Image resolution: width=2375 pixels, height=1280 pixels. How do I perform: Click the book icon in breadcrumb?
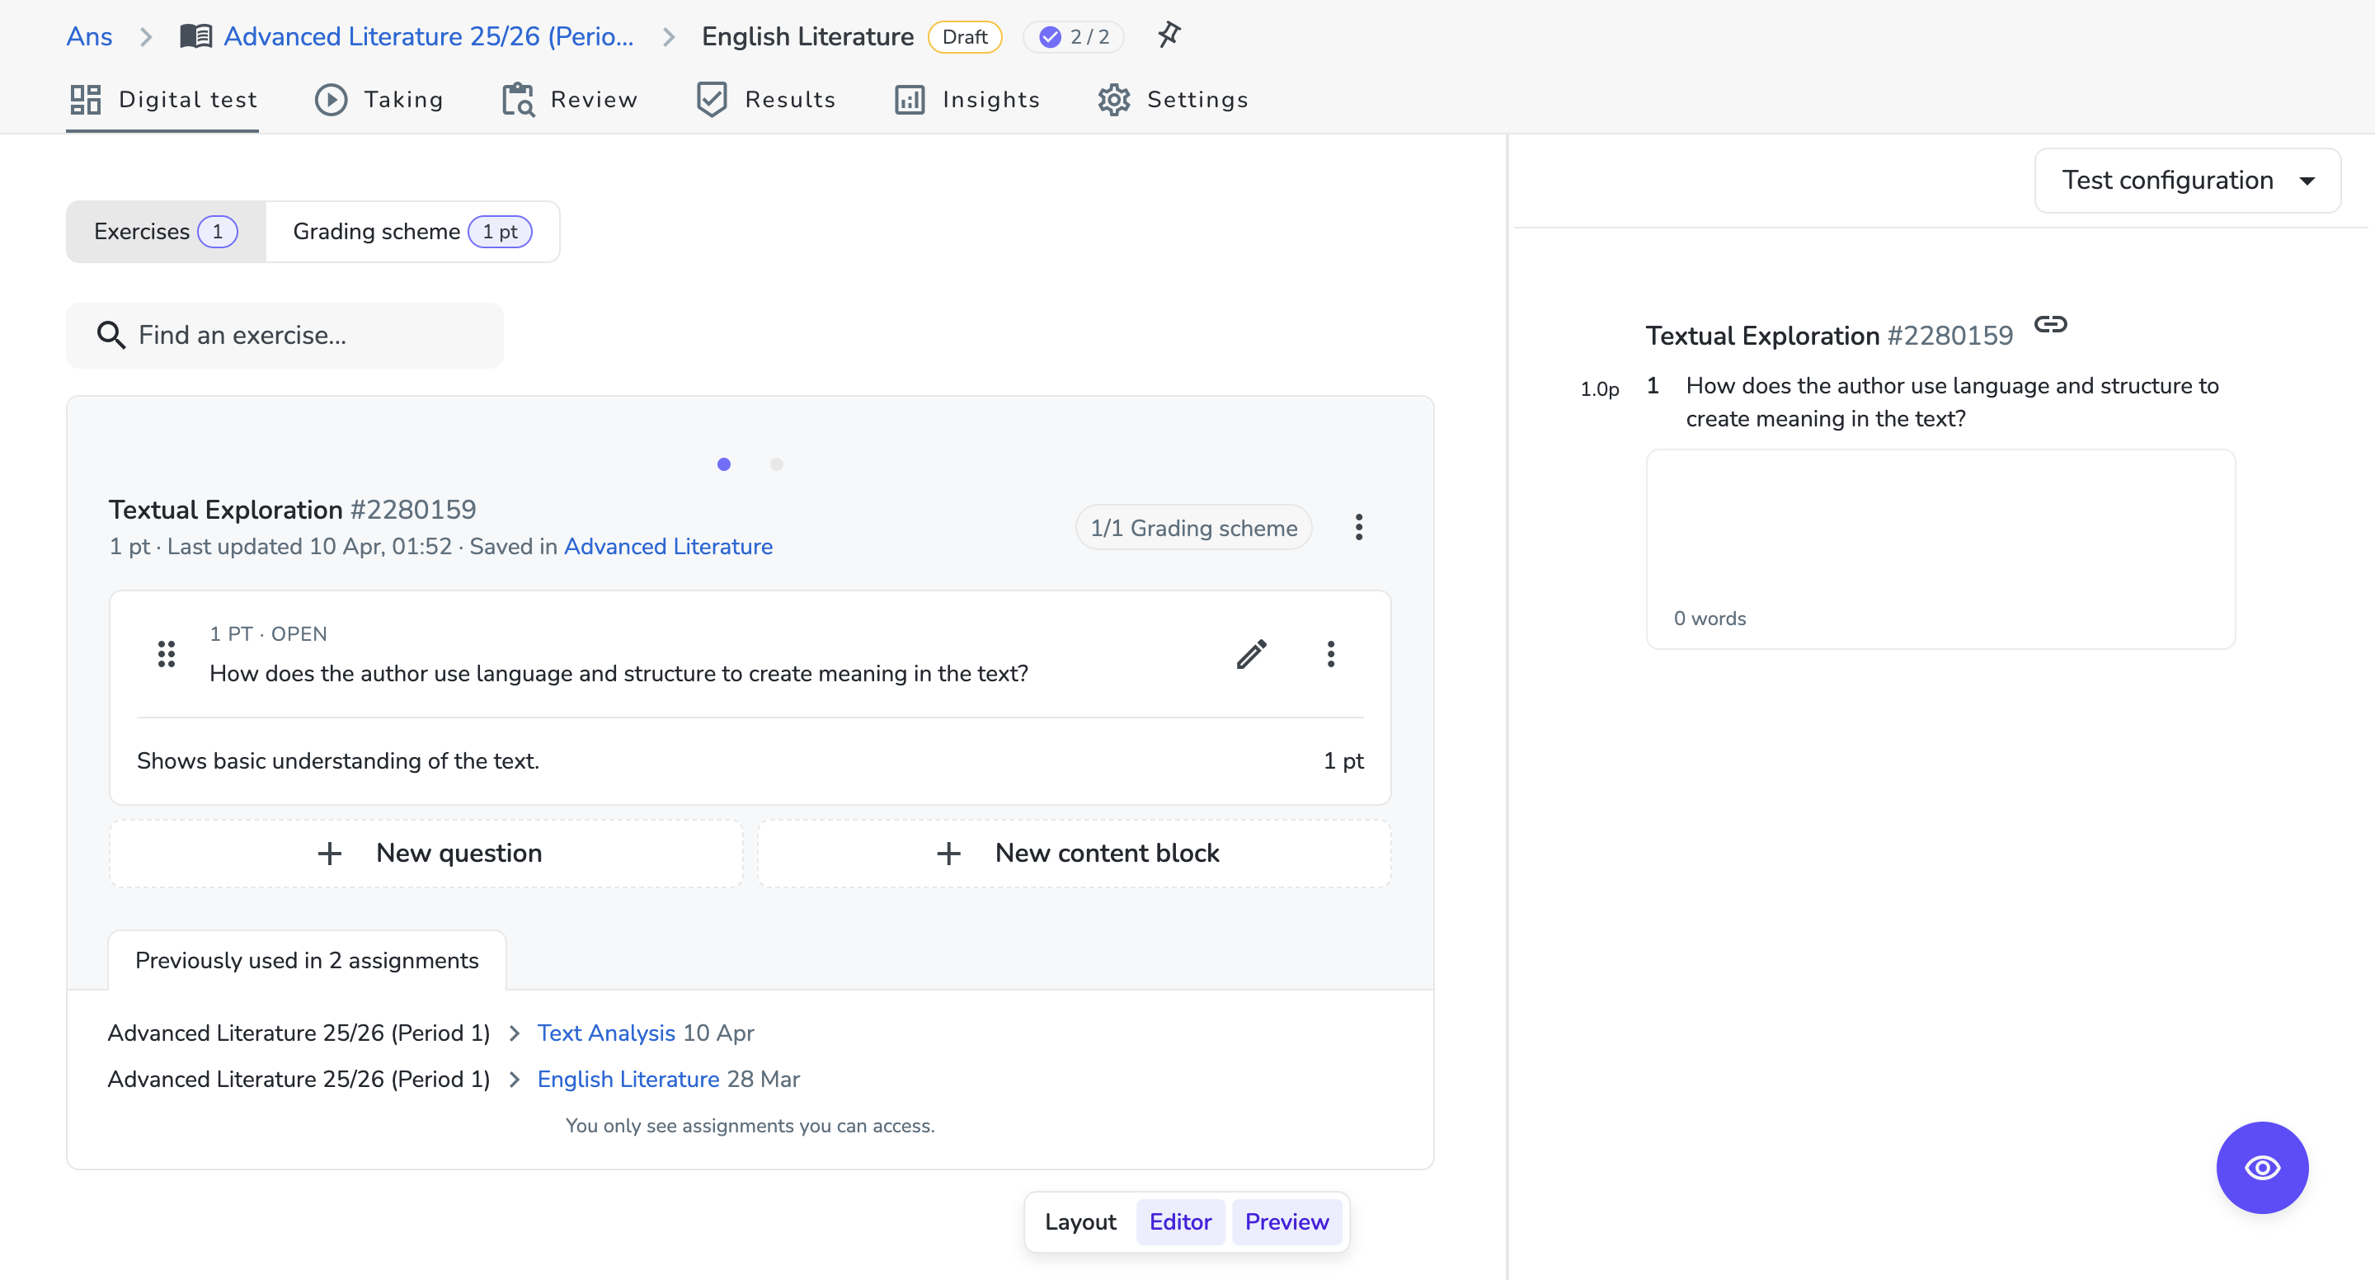[195, 37]
